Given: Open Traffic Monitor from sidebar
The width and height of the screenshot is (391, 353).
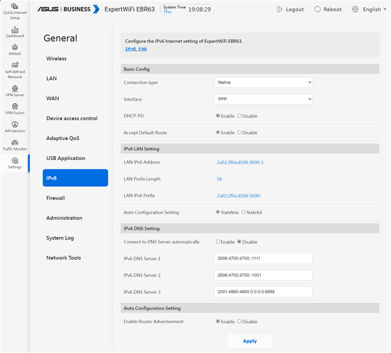Looking at the screenshot, I should coord(14,145).
